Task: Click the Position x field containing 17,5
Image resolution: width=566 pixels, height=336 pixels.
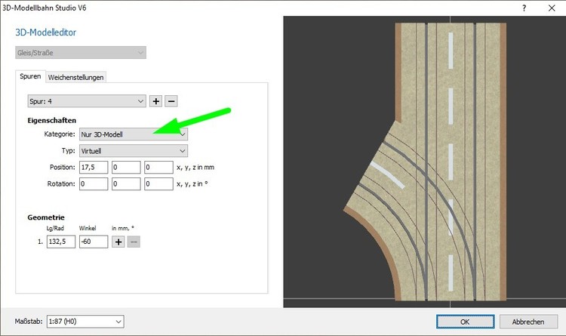Action: (x=94, y=168)
